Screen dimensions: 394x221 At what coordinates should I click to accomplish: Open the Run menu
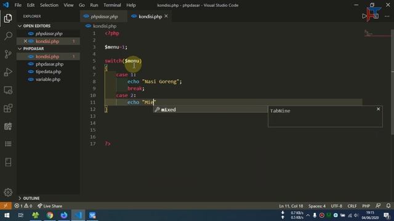(94, 5)
